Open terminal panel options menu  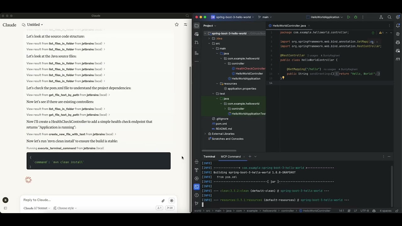coord(383,157)
